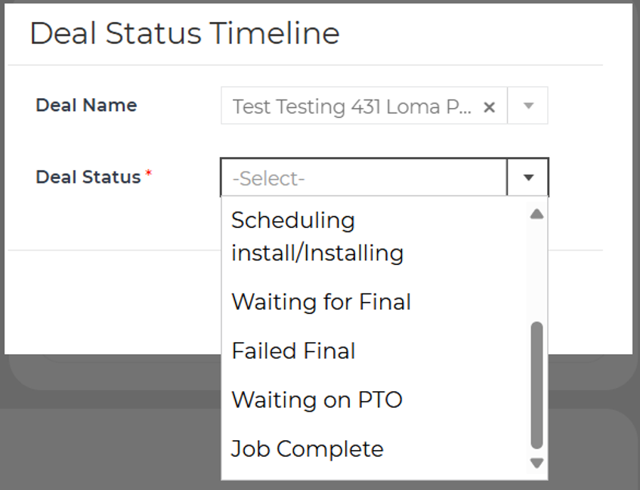This screenshot has width=640, height=490.
Task: Collapse the Deal Status dropdown arrow
Action: tap(529, 178)
